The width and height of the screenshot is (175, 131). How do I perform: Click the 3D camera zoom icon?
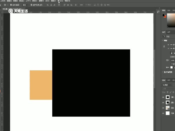click(108, 5)
